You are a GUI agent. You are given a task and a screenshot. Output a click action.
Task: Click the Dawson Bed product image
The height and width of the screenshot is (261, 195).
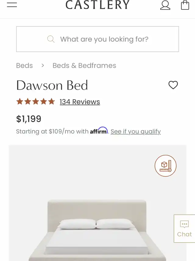pos(97,226)
